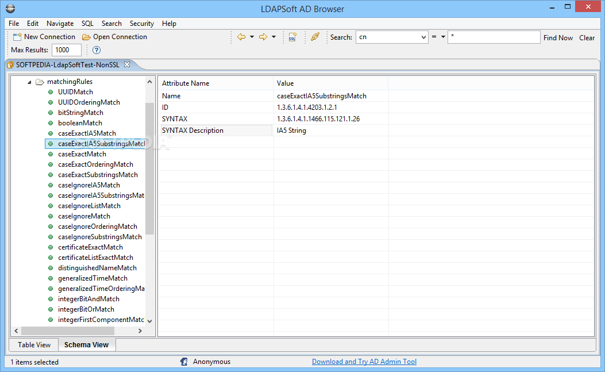Select the Schema View tab
Viewport: 605px width, 372px height.
tap(86, 344)
